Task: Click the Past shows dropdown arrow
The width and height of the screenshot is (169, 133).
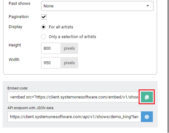Action: 148,6
